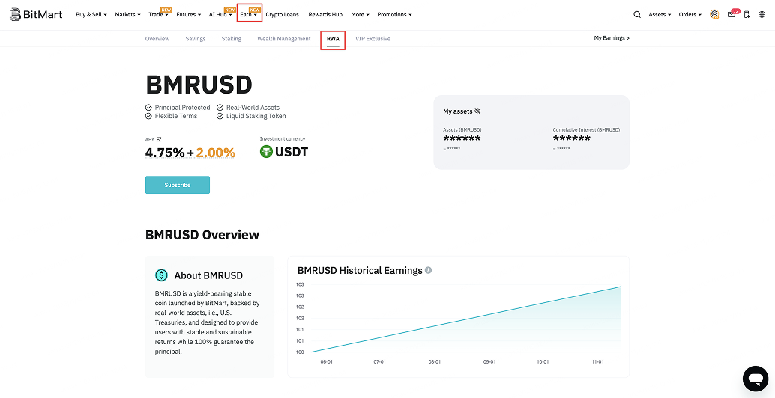
Task: Toggle hide assets eye icon
Action: click(477, 111)
